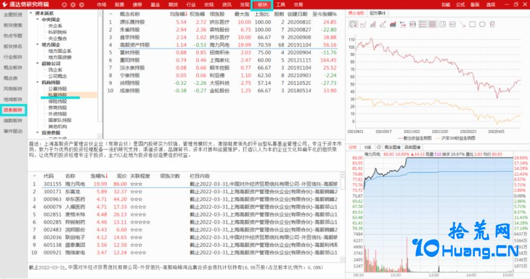Select 公募持股 tree item
Viewport: 530px width, 279px height.
[57, 89]
